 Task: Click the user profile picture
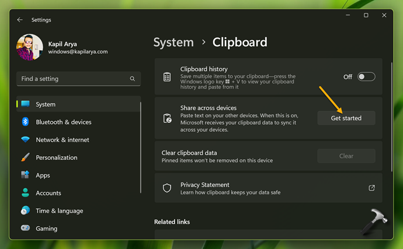coord(29,47)
